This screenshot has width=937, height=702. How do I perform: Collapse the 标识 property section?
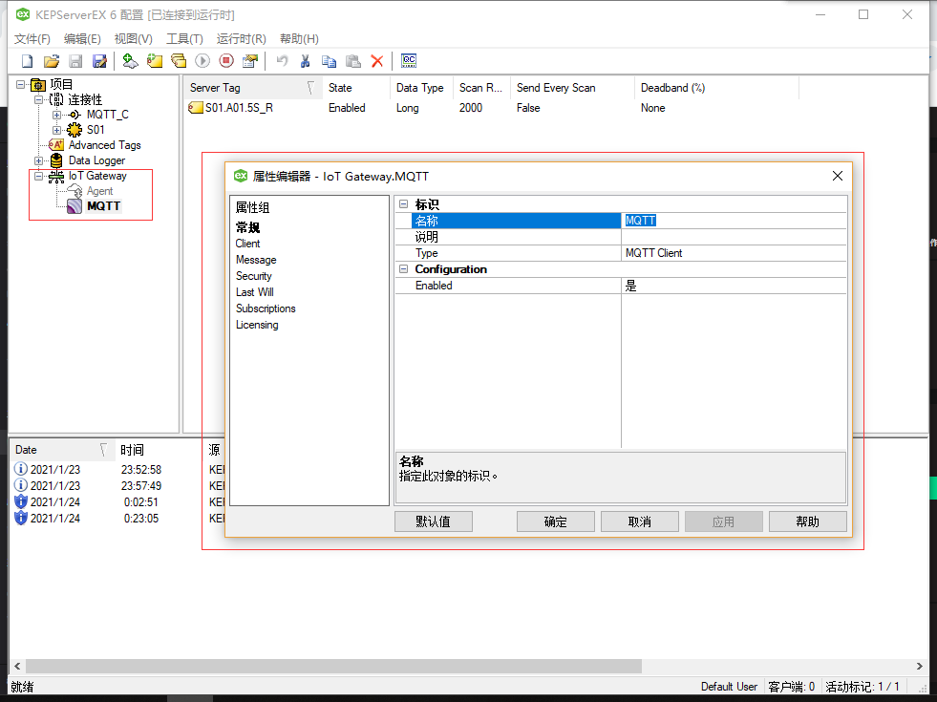coord(403,204)
